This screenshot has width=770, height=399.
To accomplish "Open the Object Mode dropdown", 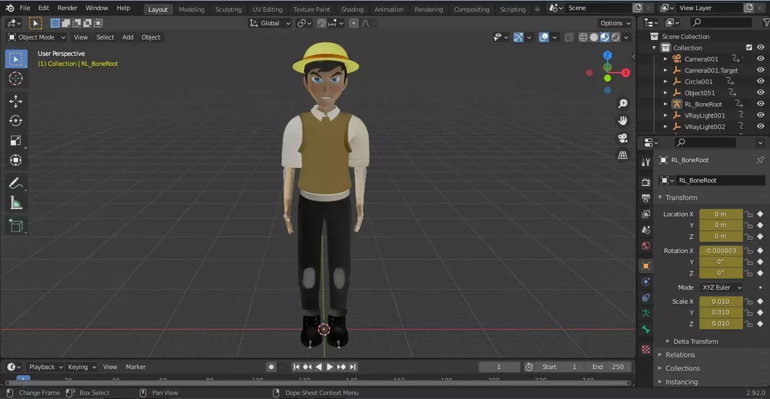I will tap(37, 37).
